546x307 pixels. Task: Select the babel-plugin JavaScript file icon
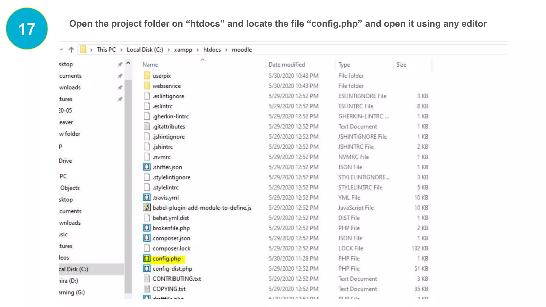click(147, 208)
